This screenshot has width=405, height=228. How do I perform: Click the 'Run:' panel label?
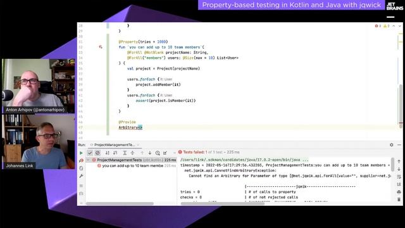pos(82,145)
